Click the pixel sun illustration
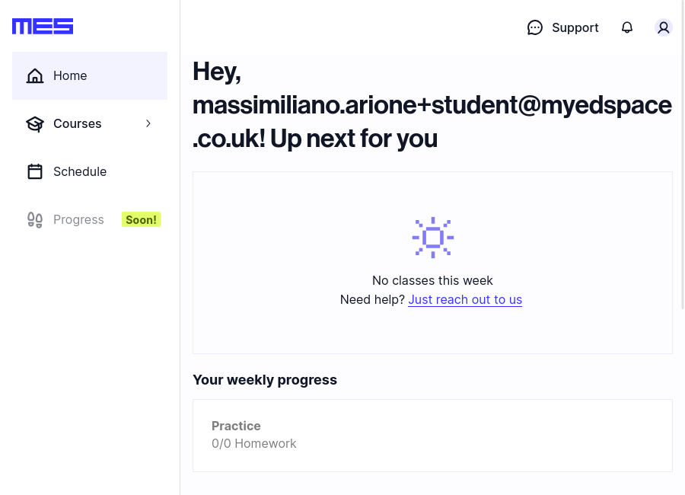This screenshot has height=495, width=685. 433,238
